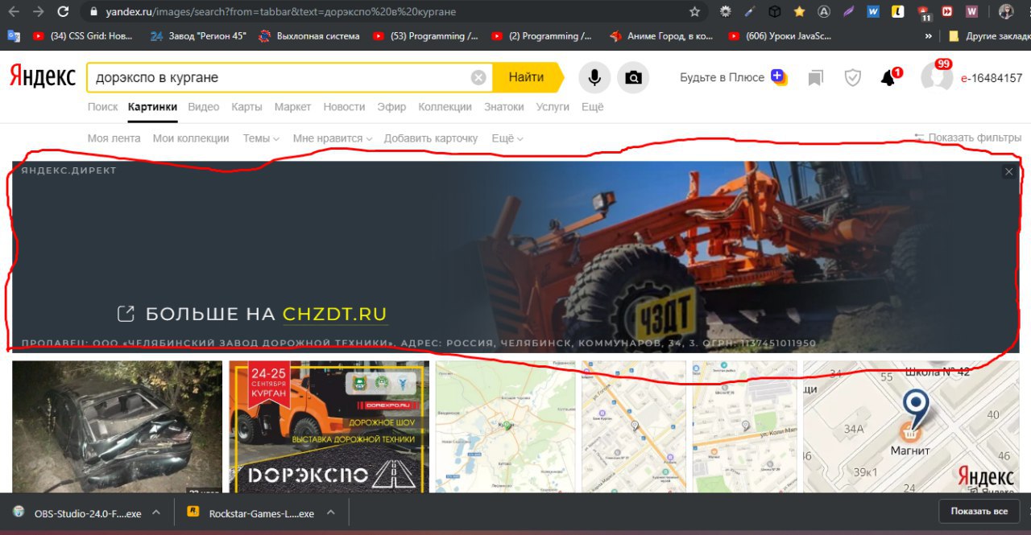
Task: Open Yandex collections bookmark icon
Action: point(816,78)
